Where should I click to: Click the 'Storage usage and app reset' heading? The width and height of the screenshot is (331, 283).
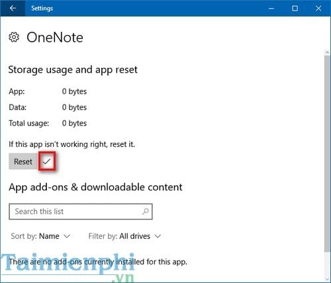[73, 70]
